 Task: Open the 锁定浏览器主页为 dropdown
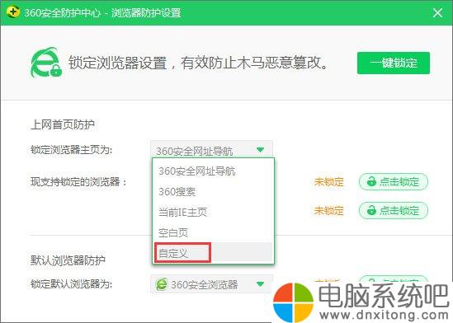(211, 149)
